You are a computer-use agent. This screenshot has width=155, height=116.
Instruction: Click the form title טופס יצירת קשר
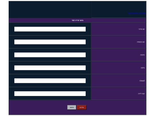pyautogui.click(x=77, y=20)
